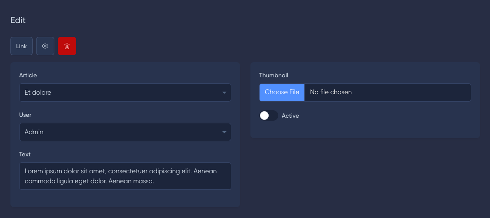The width and height of the screenshot is (490, 218).
Task: Click the Article dropdown caret arrow
Action: pos(224,92)
